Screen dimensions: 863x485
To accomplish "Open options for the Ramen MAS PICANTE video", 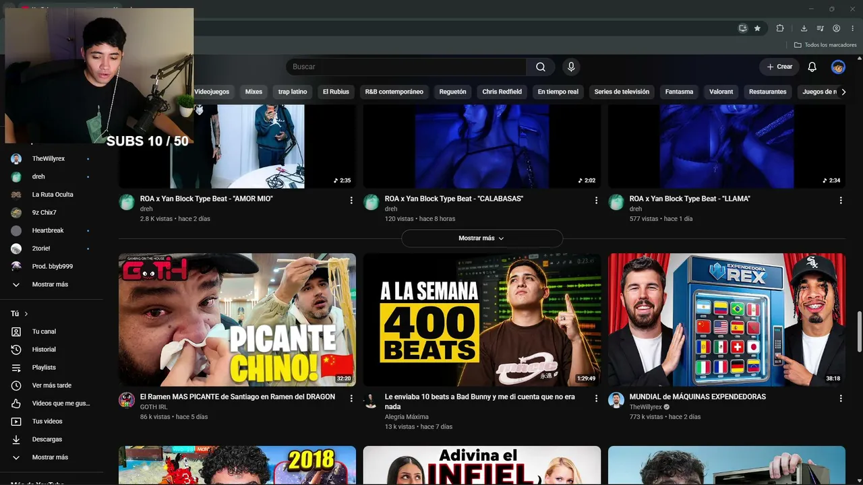I will (x=351, y=398).
